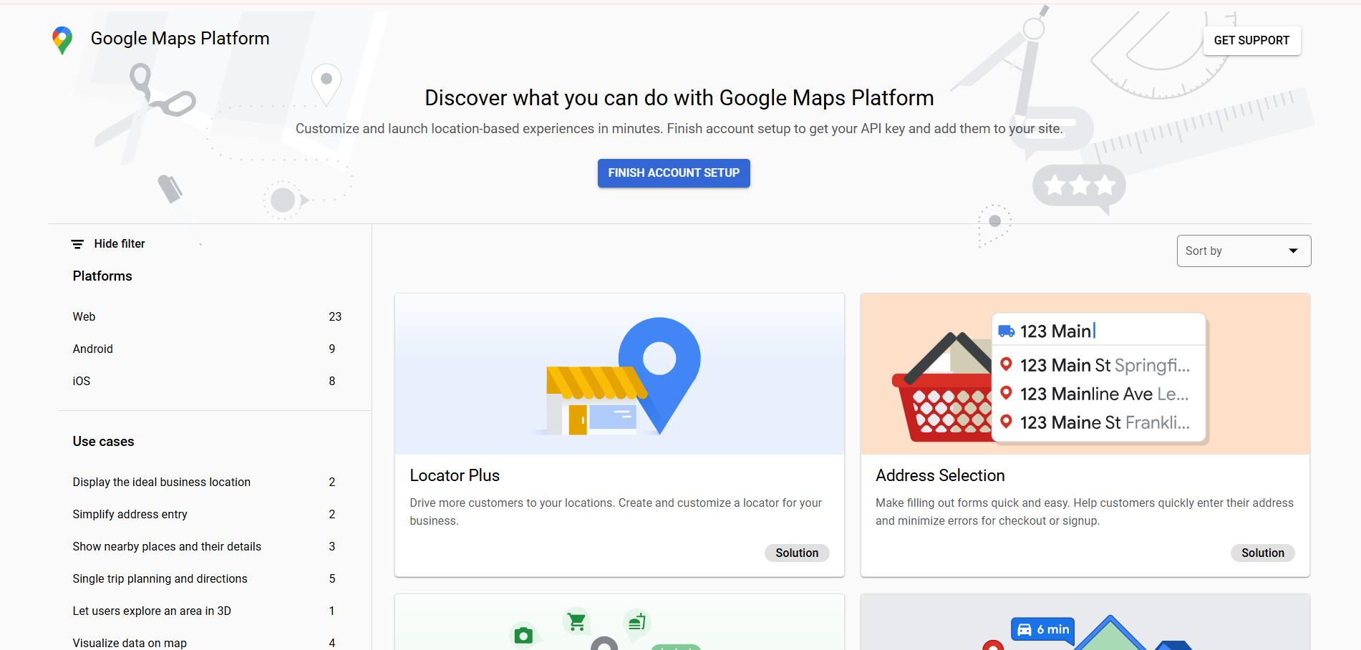The height and width of the screenshot is (650, 1361).
Task: Click the Google Maps Platform title text
Action: point(180,39)
